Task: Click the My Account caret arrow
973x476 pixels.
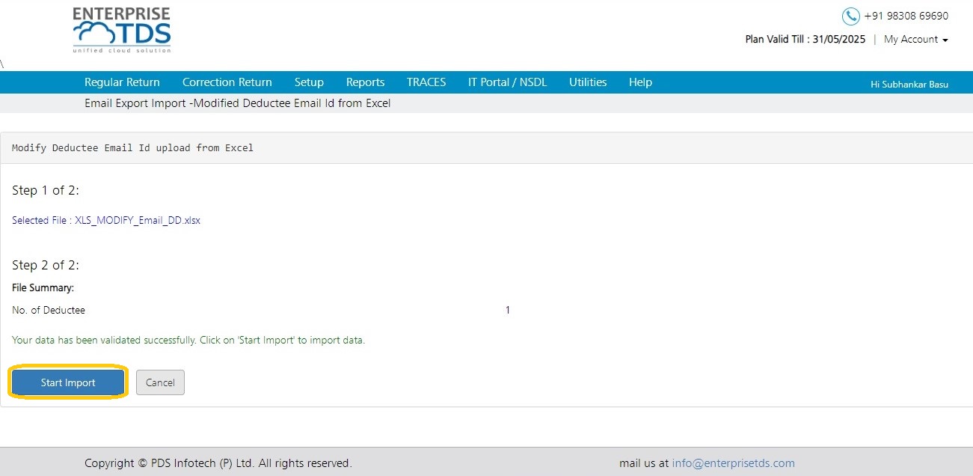Action: click(x=945, y=40)
